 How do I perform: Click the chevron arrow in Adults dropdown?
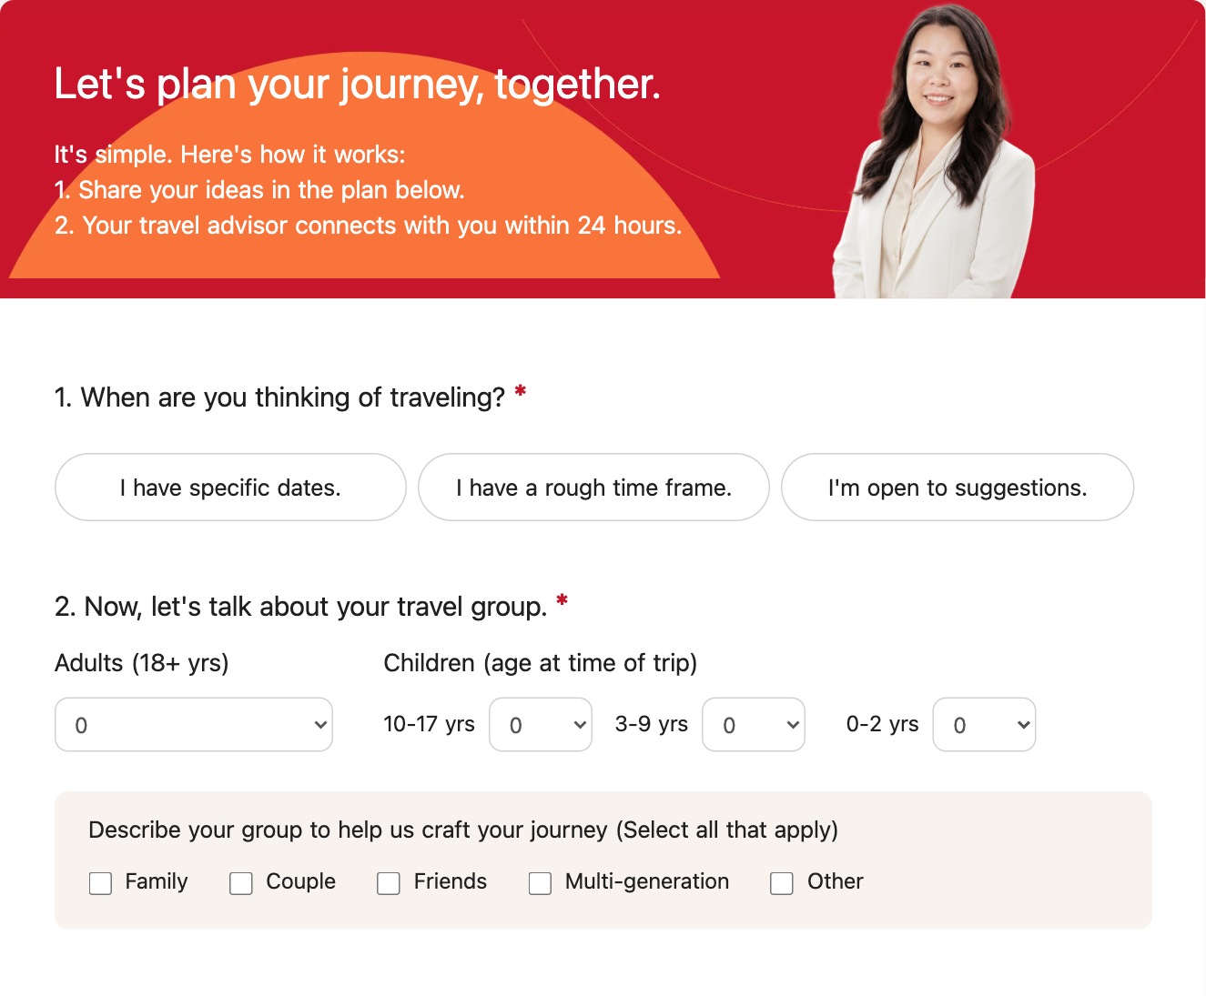pyautogui.click(x=320, y=725)
